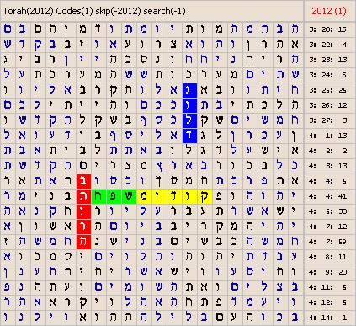Select verse reference '4: 11: 5'

tap(328, 287)
